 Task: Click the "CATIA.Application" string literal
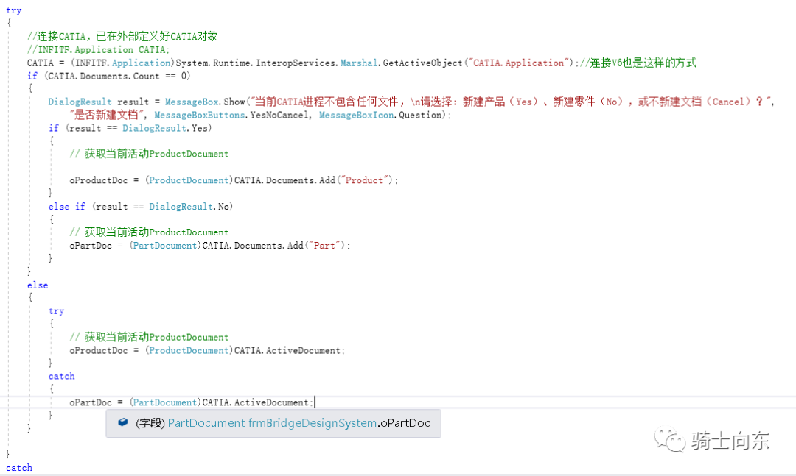[x=518, y=63]
